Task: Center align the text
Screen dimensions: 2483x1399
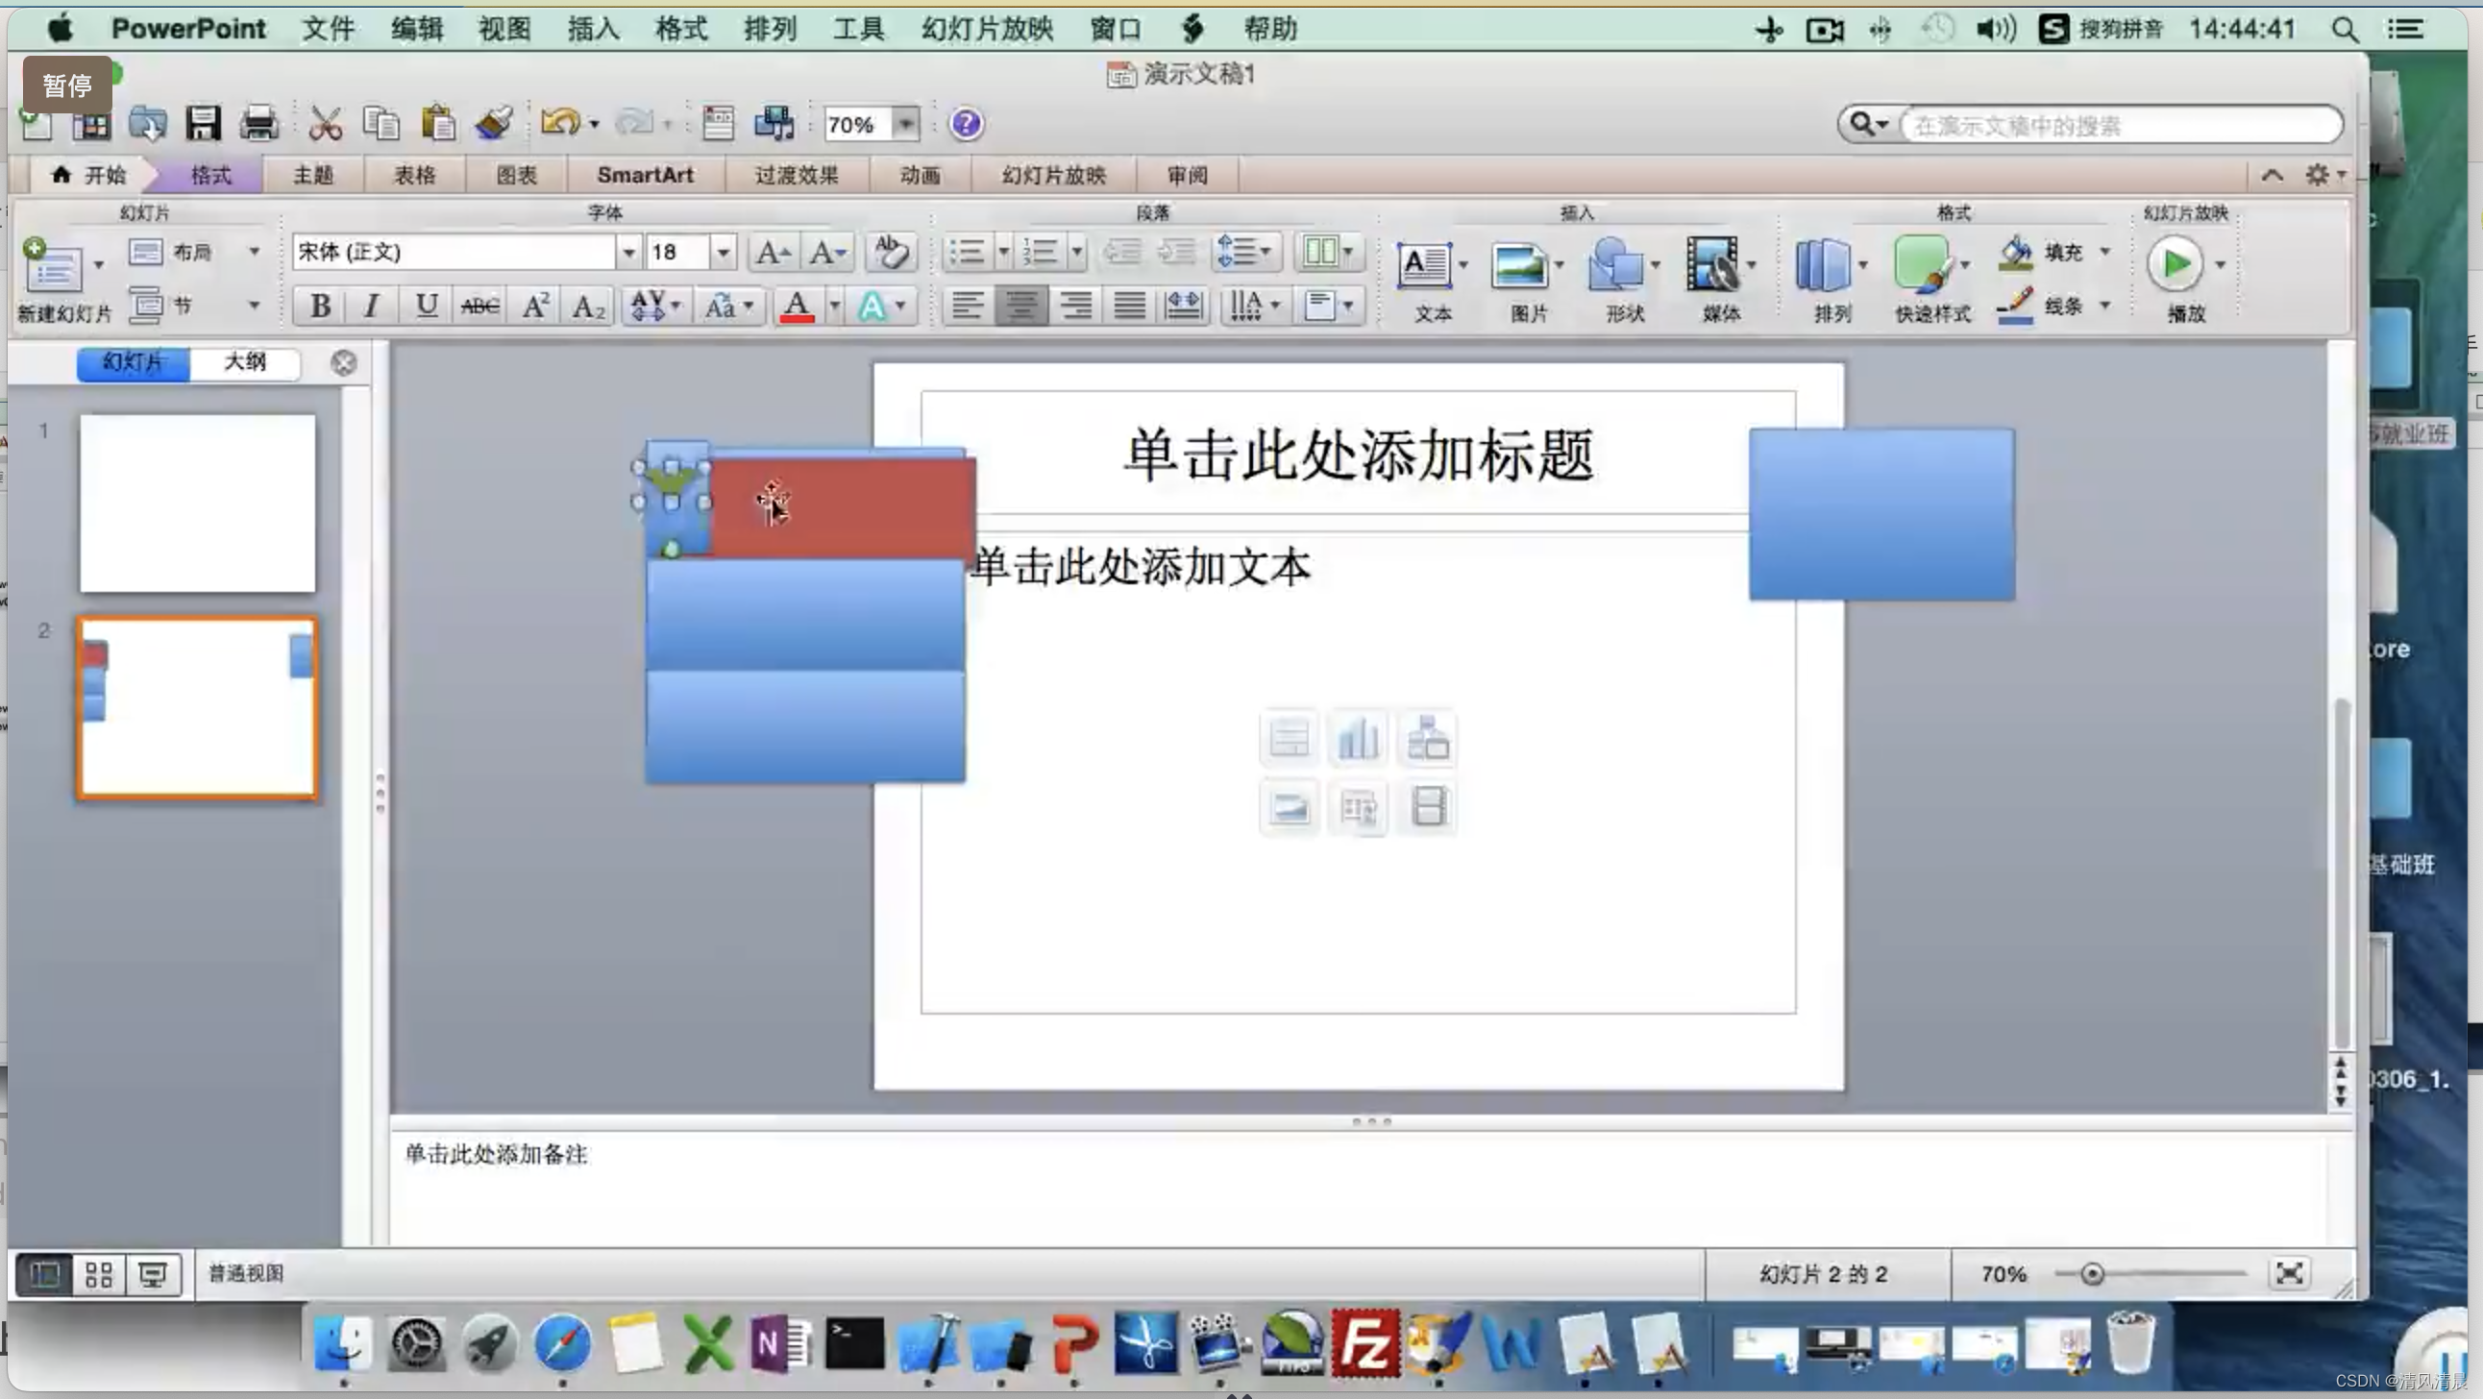Action: pyautogui.click(x=1020, y=307)
